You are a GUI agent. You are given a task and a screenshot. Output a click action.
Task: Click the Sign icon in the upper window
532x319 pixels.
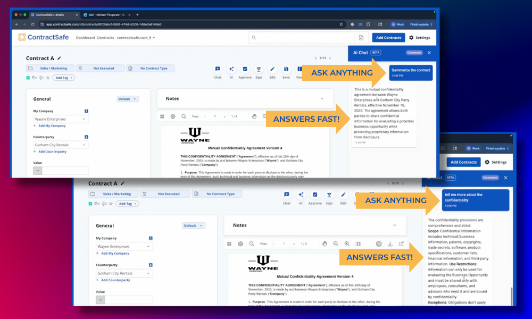point(259,69)
